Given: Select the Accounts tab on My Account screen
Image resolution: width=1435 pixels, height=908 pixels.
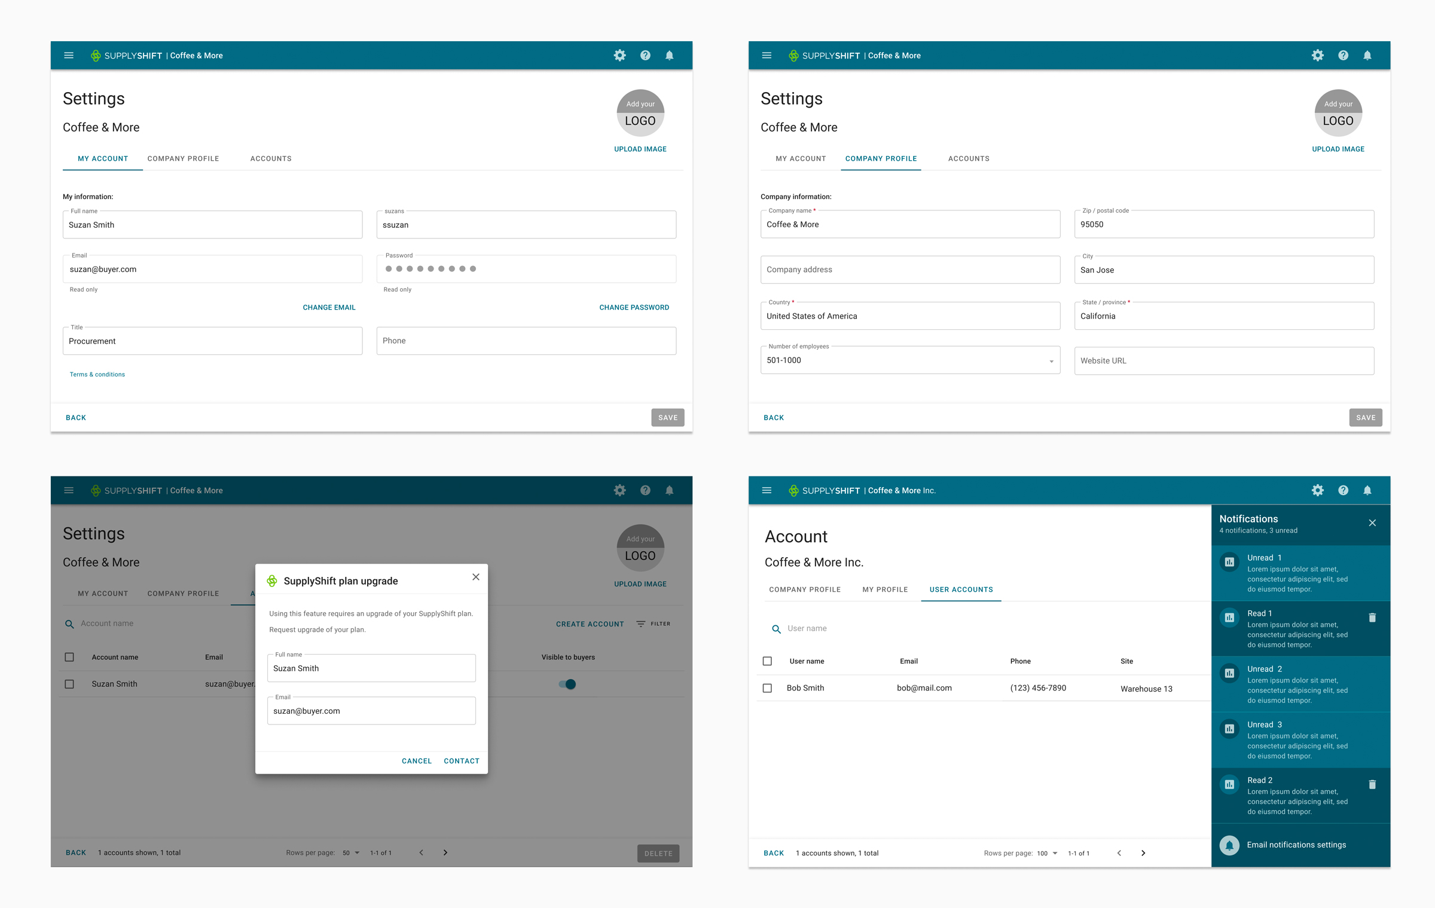Looking at the screenshot, I should click(x=271, y=158).
